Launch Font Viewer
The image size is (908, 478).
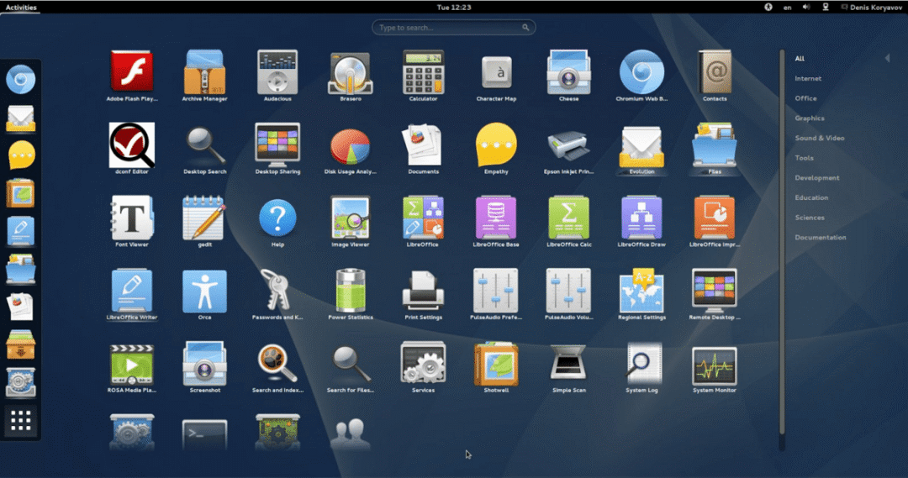(132, 222)
